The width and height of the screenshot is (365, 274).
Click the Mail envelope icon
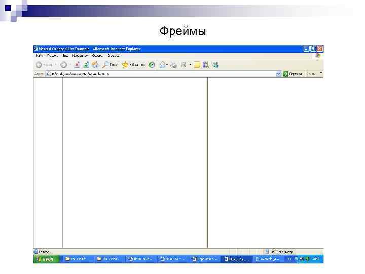163,65
